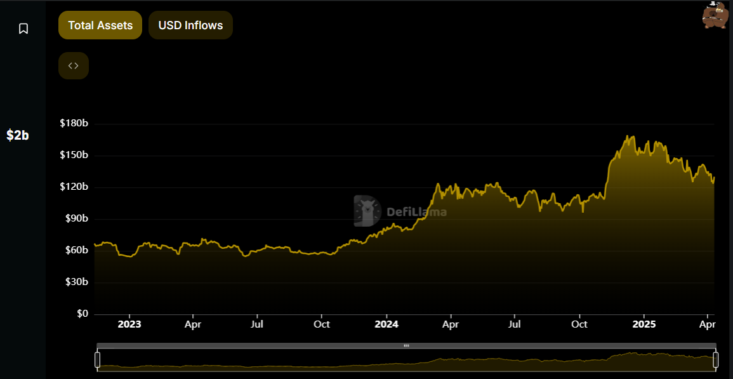This screenshot has height=379, width=733.
Task: Switch to USD Inflows tab
Action: (x=191, y=25)
